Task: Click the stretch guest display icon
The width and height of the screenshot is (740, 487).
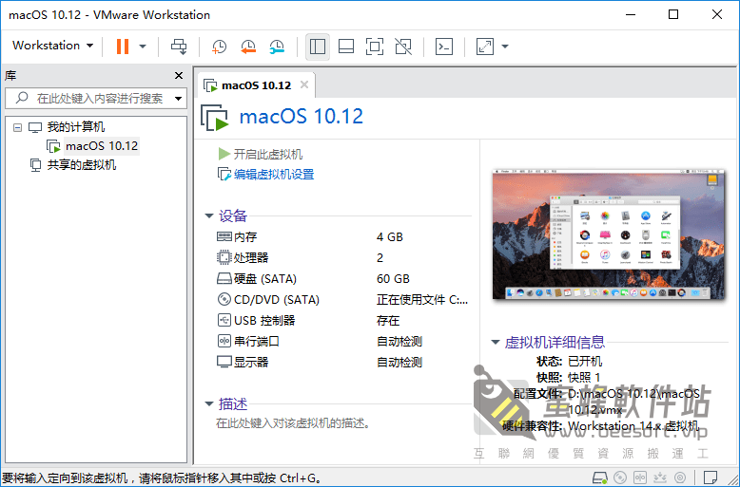Action: tap(485, 47)
